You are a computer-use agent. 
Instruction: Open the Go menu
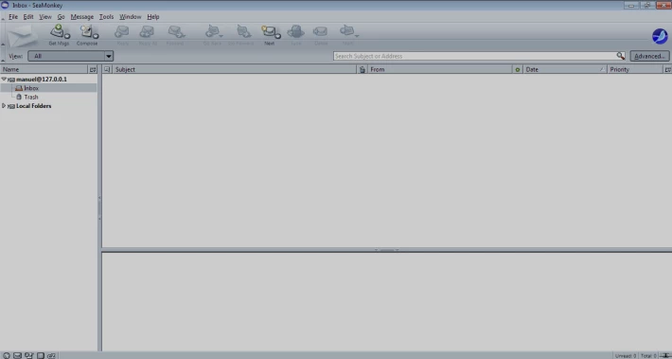[x=61, y=17]
